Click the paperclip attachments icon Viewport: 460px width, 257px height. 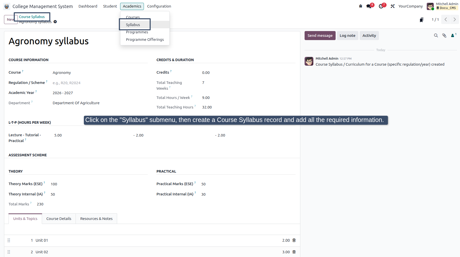tap(444, 36)
